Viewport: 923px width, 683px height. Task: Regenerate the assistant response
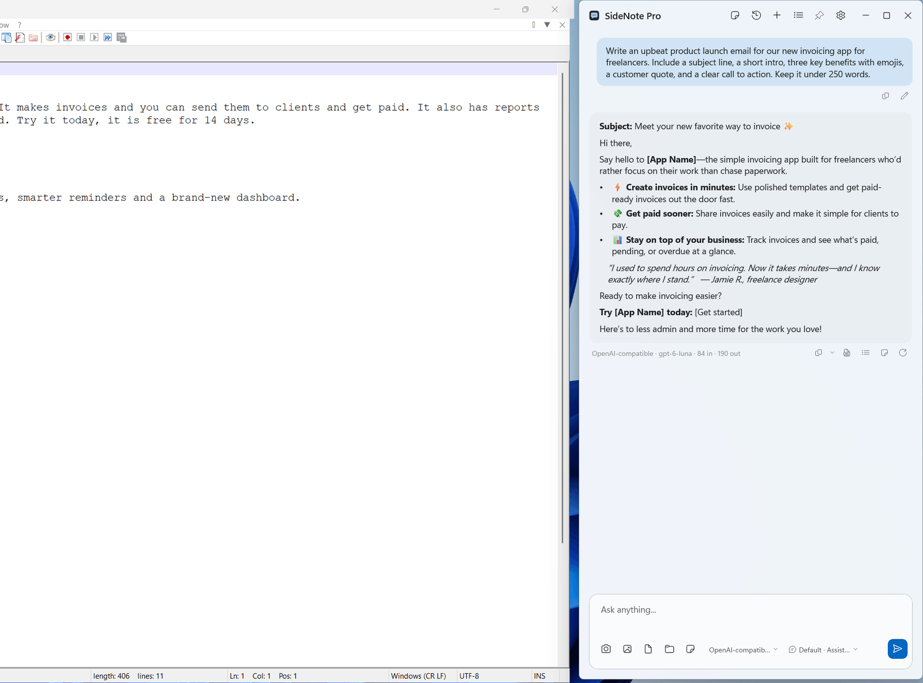coord(903,353)
